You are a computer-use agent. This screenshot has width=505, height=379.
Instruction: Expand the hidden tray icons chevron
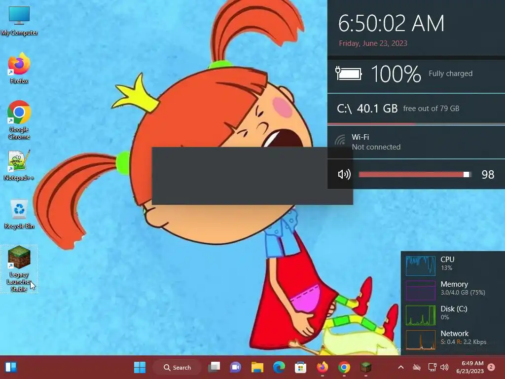[401, 367]
